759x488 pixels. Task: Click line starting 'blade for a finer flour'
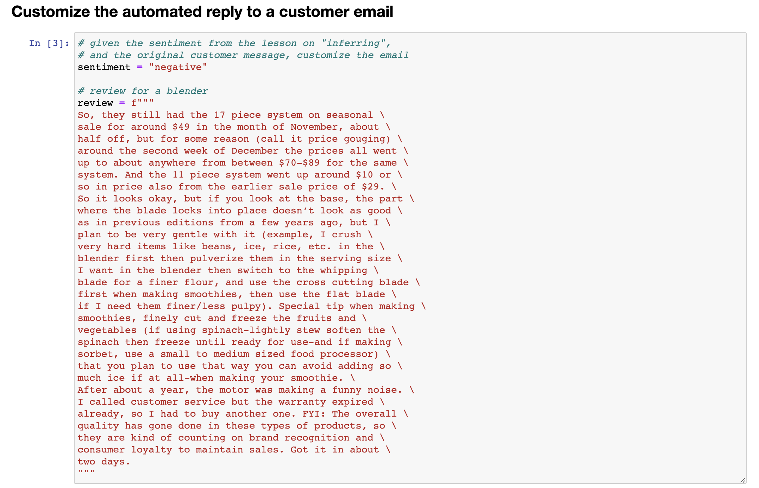[x=249, y=282]
